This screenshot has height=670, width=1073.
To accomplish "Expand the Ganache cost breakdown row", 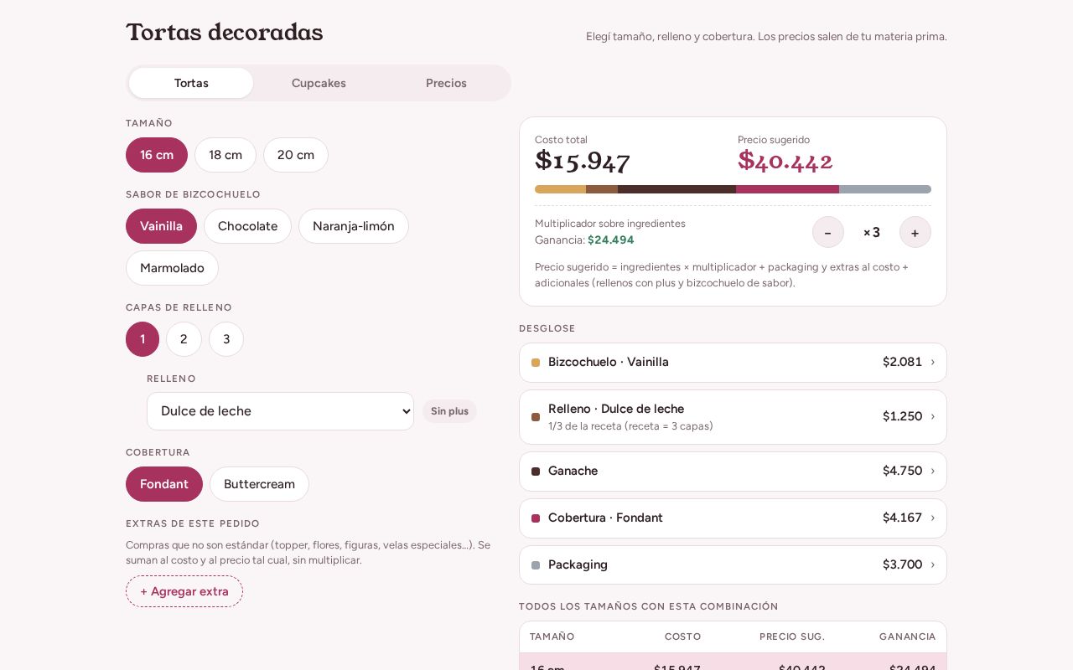I will point(733,472).
